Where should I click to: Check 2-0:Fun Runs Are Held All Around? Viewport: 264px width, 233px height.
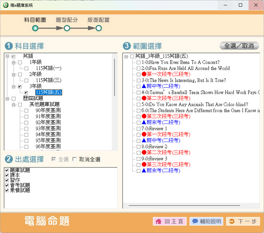[x=139, y=69]
